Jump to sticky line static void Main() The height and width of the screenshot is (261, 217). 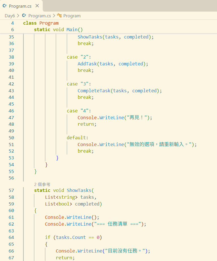pos(58,29)
